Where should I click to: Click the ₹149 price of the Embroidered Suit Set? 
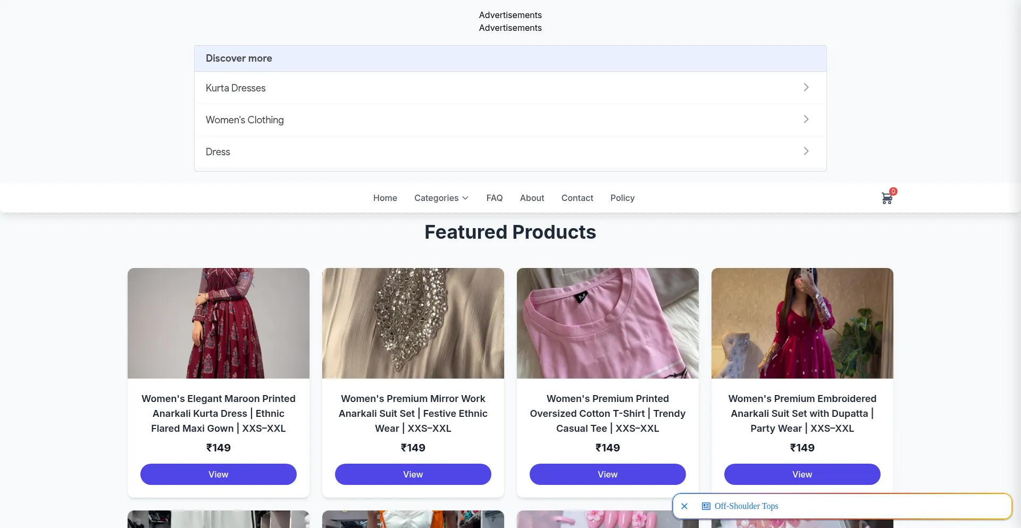tap(802, 448)
